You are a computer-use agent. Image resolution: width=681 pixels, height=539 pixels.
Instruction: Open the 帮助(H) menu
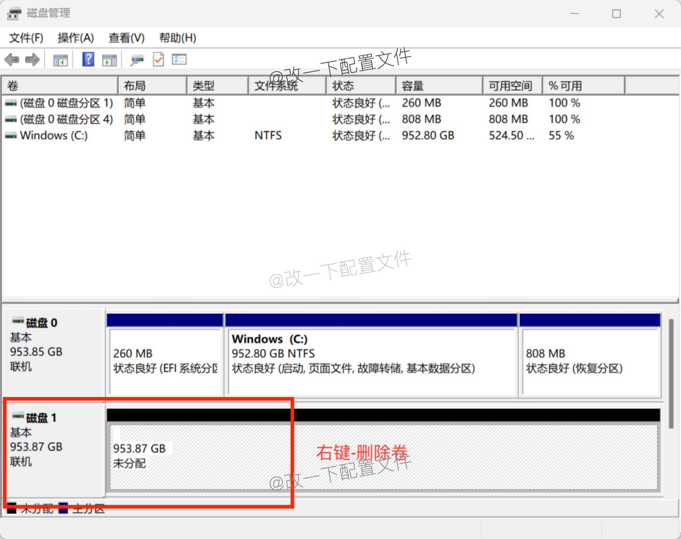pyautogui.click(x=177, y=38)
